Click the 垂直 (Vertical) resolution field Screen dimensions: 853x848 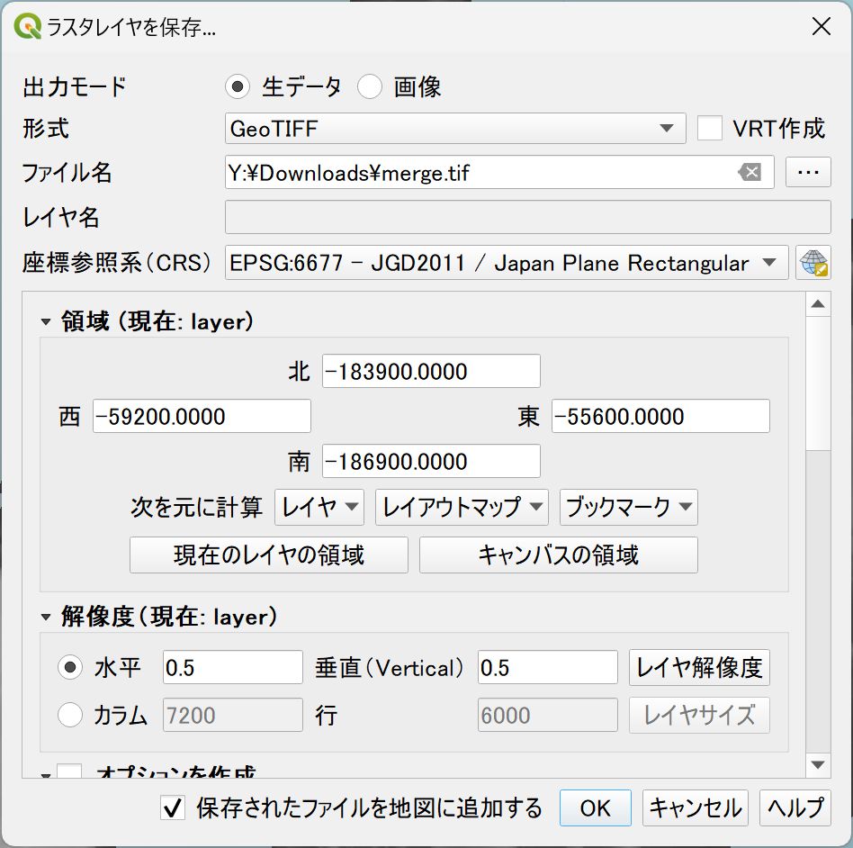(548, 667)
